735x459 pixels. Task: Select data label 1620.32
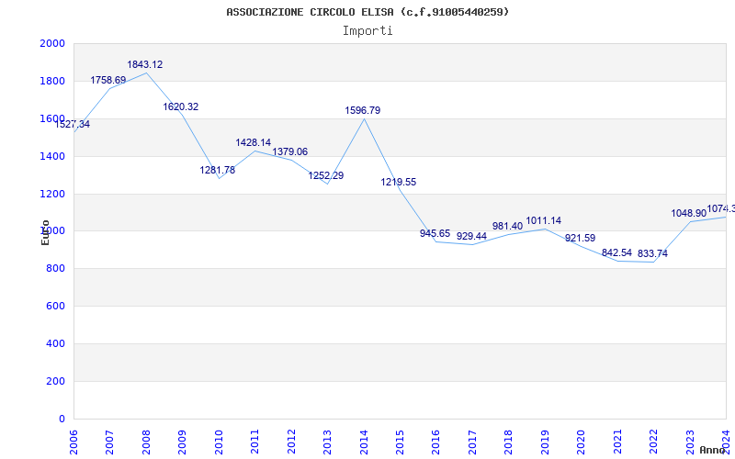point(181,106)
